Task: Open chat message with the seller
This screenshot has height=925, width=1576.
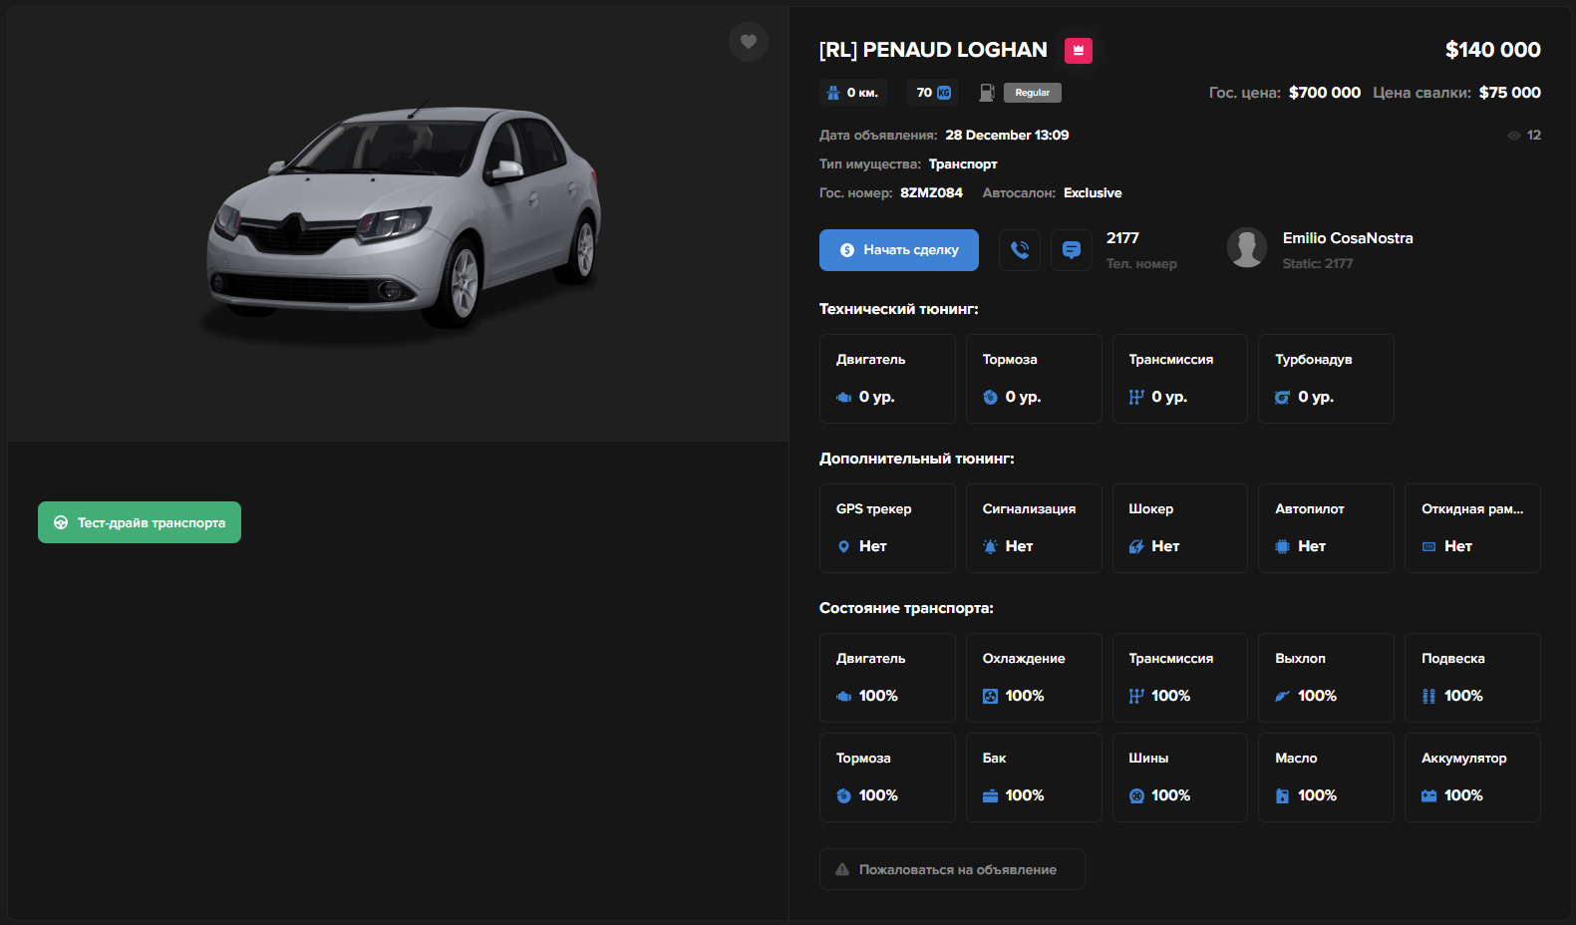Action: pyautogui.click(x=1072, y=250)
